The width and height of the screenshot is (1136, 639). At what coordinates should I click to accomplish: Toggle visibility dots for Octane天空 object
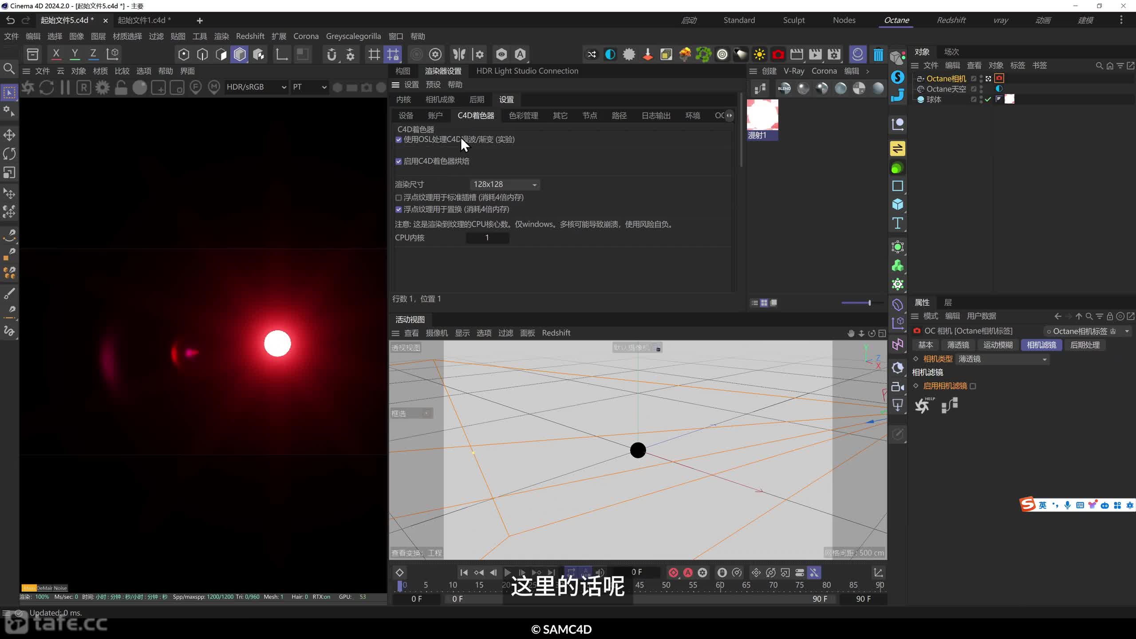point(981,89)
